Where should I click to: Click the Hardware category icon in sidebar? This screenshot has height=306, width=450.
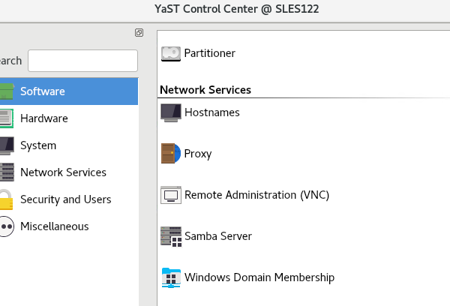tap(6, 118)
